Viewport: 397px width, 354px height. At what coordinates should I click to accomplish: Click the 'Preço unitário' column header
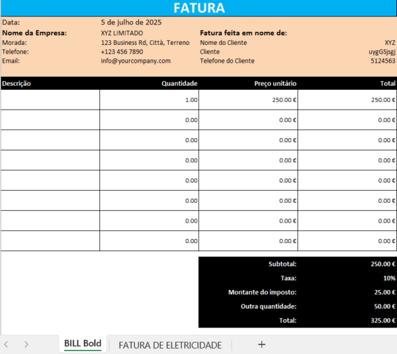(x=275, y=84)
